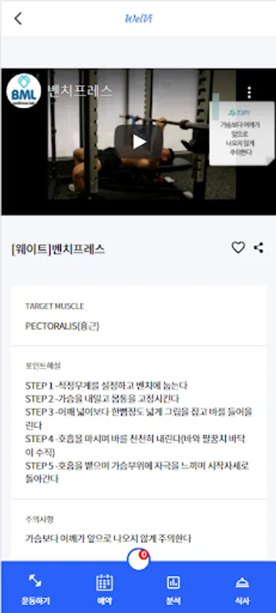Go back with the left arrow icon
The width and height of the screenshot is (276, 613).
[x=18, y=18]
